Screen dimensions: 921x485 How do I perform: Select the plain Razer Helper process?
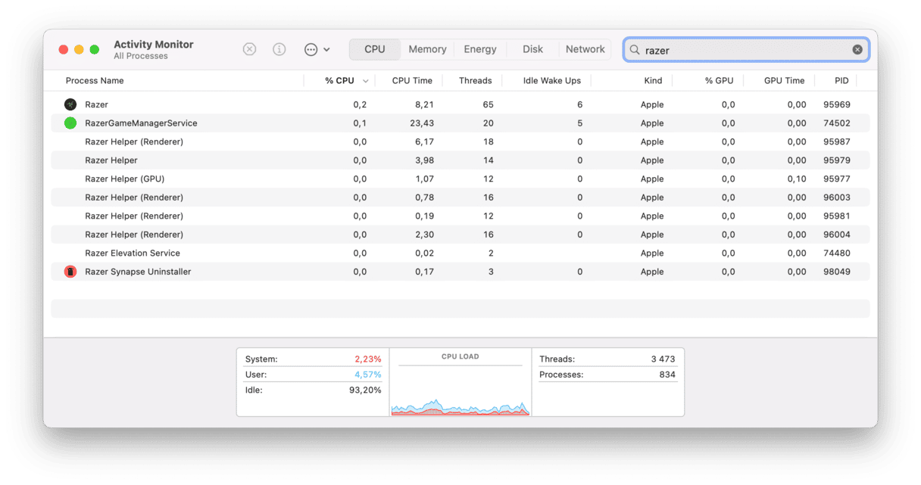[x=460, y=160]
